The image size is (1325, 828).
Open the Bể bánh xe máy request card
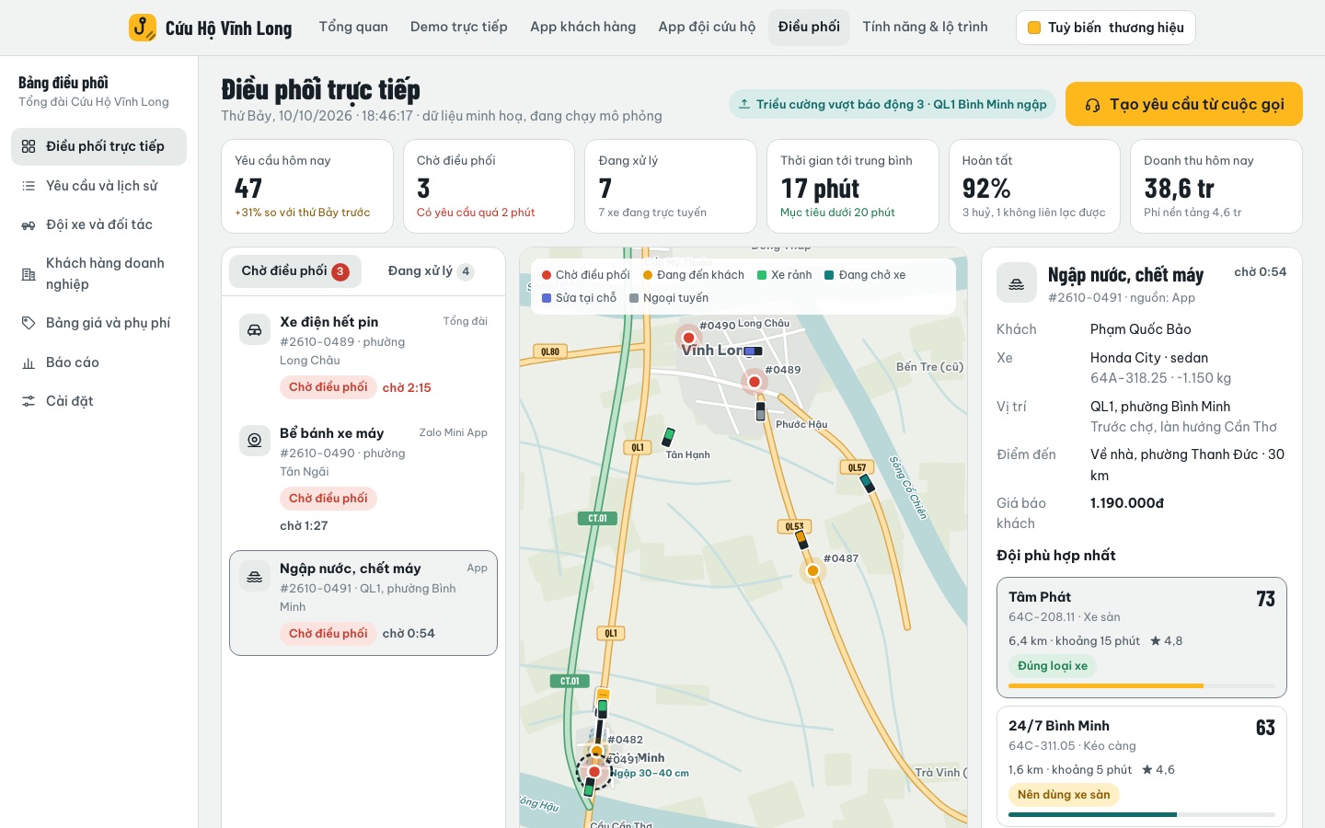(363, 479)
